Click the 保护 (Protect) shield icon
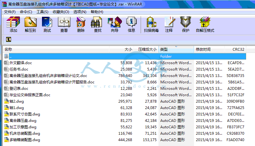 tap(185, 22)
